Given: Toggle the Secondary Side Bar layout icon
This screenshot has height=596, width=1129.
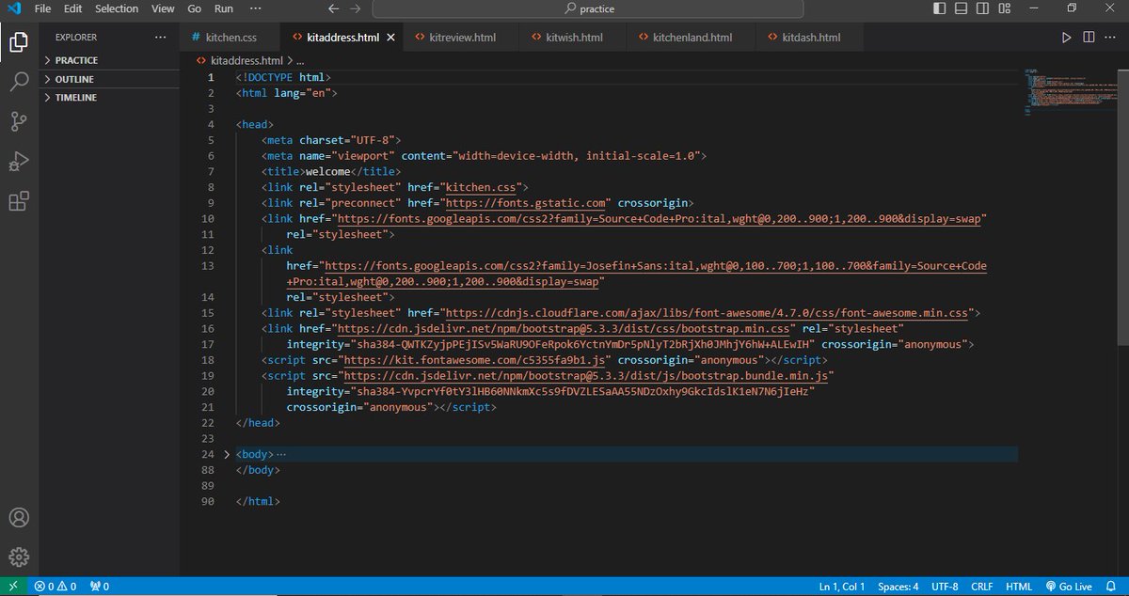Looking at the screenshot, I should [981, 8].
